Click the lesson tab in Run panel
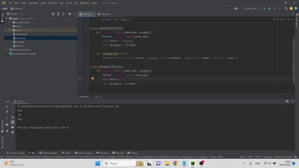 pos(20,101)
